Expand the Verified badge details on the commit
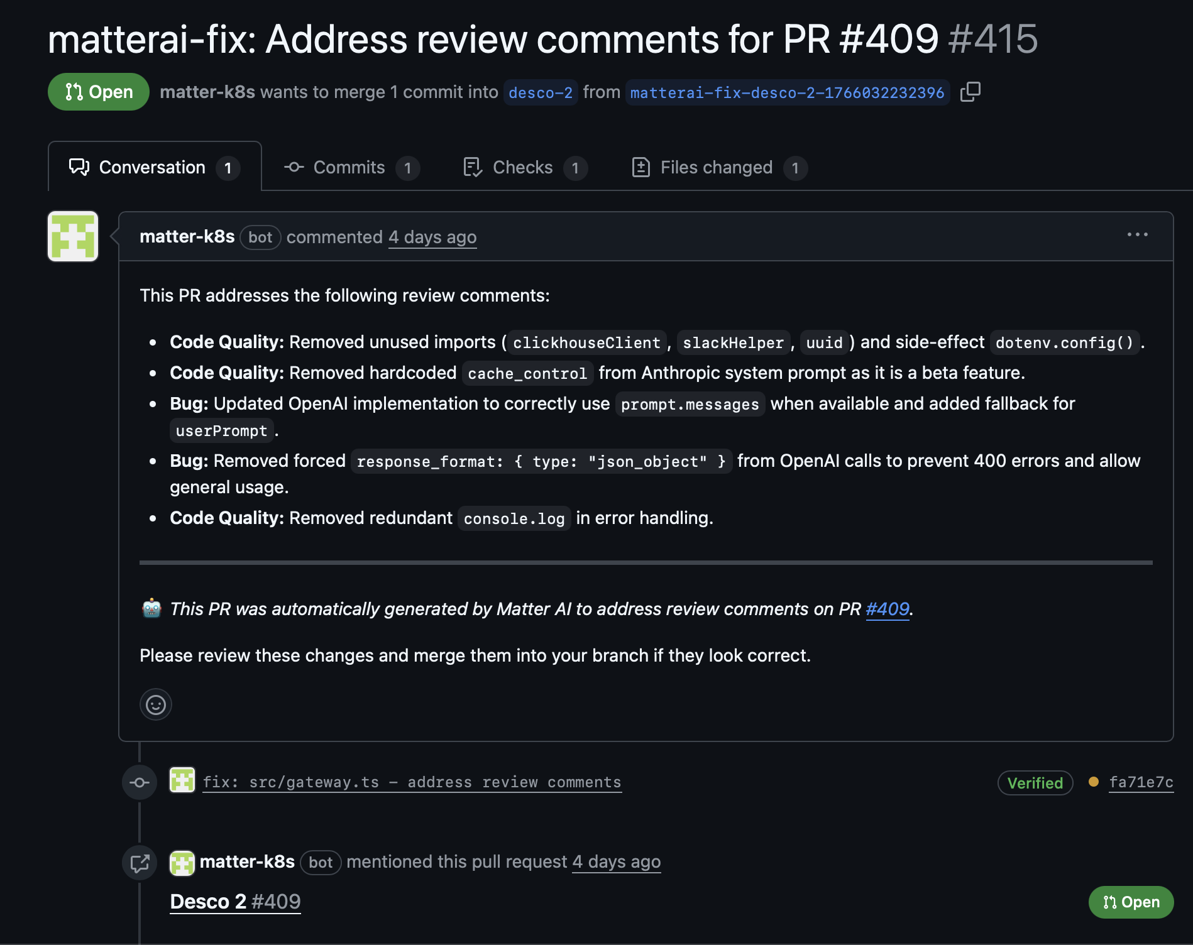This screenshot has width=1193, height=945. pyautogui.click(x=1034, y=783)
